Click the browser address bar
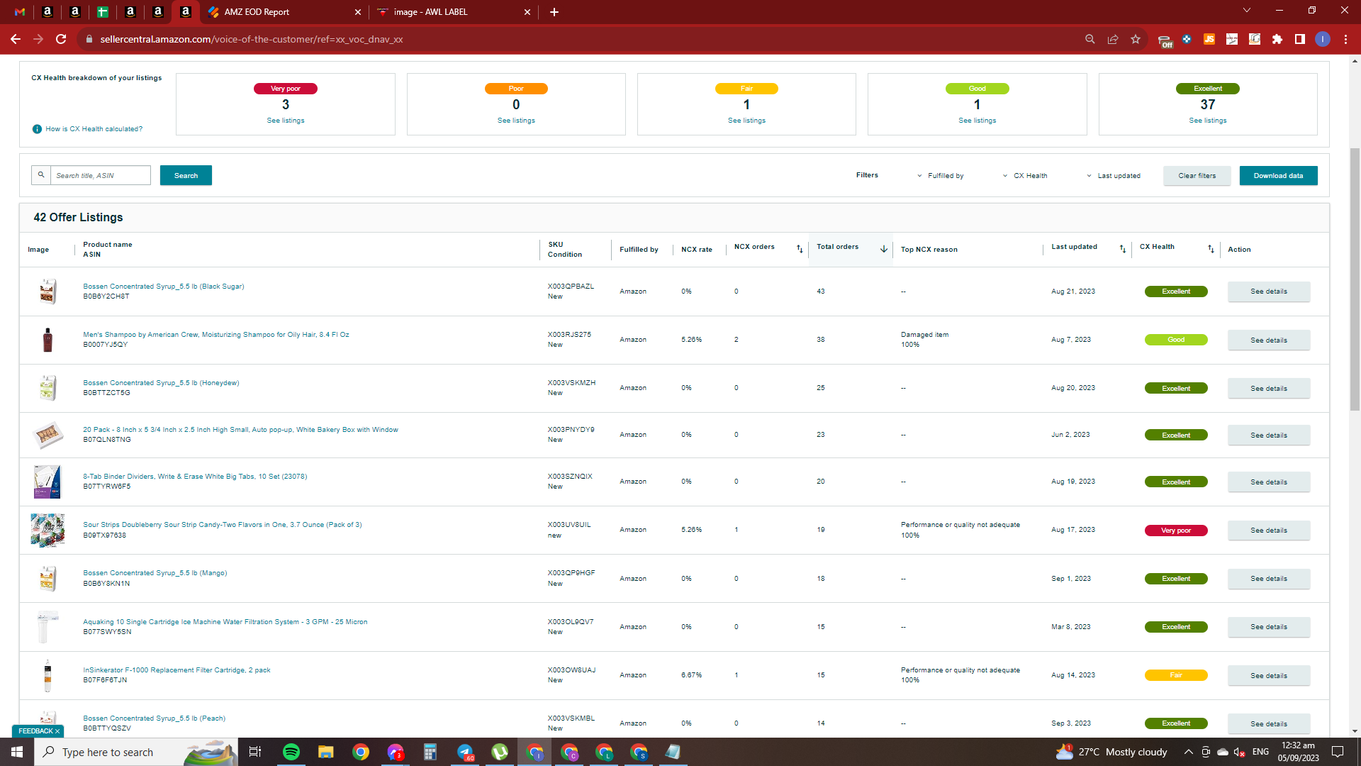This screenshot has width=1361, height=766. click(x=581, y=39)
